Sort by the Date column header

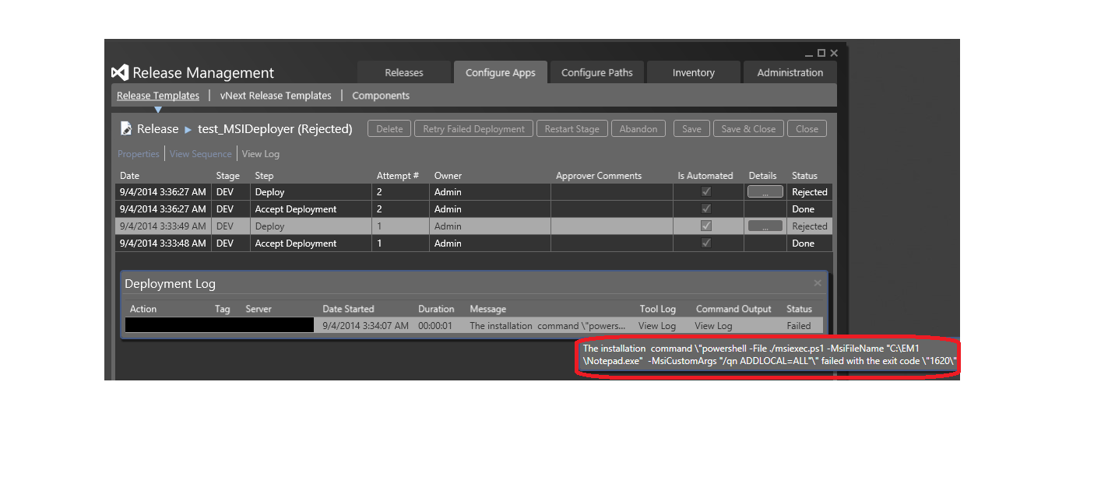pyautogui.click(x=129, y=176)
